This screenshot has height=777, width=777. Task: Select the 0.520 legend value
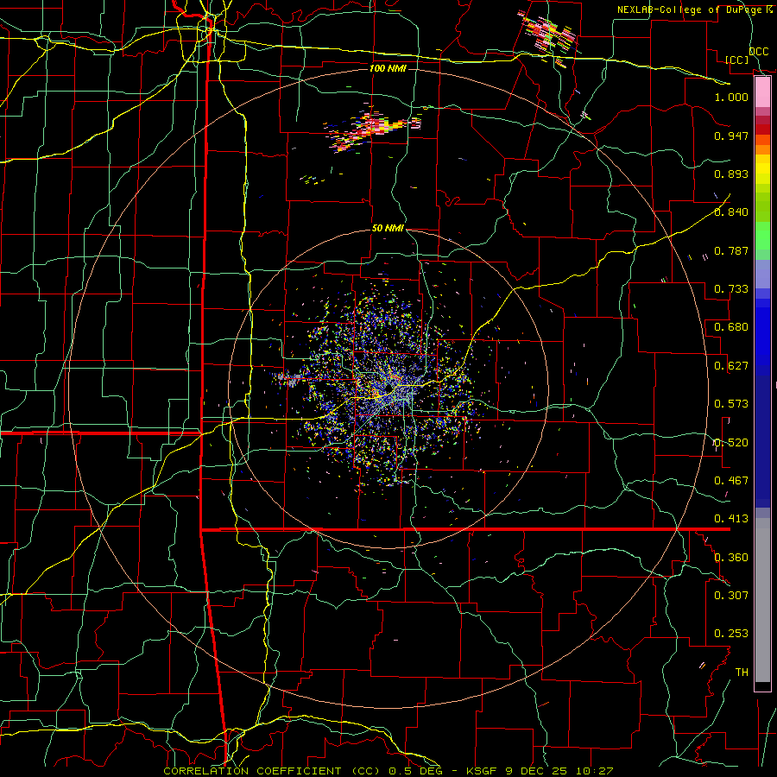pos(731,443)
